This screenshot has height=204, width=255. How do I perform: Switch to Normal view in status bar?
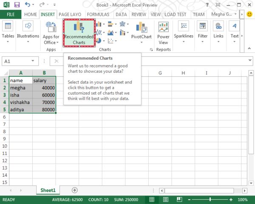152,199
